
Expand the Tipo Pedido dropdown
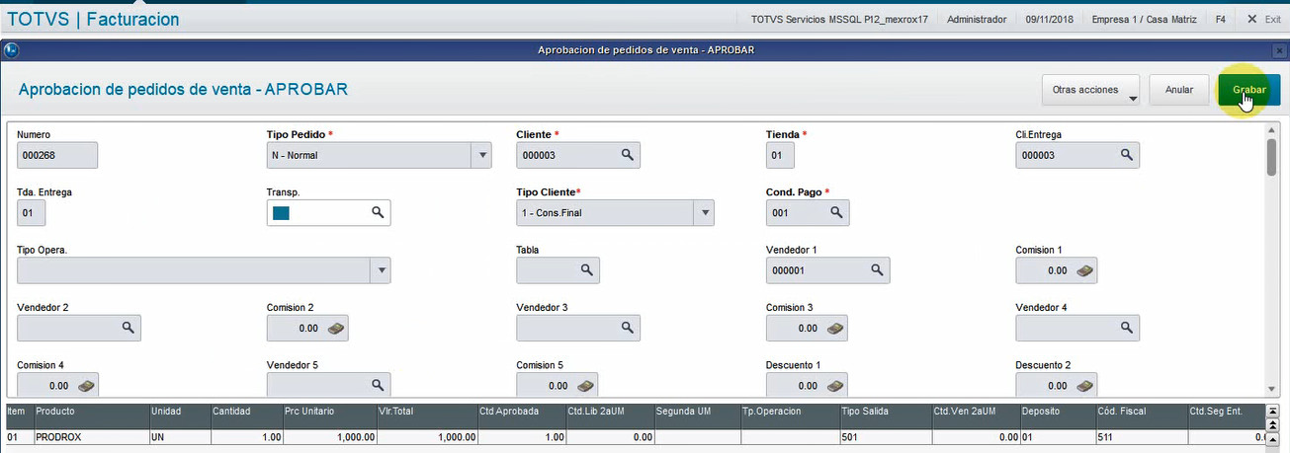pos(481,155)
